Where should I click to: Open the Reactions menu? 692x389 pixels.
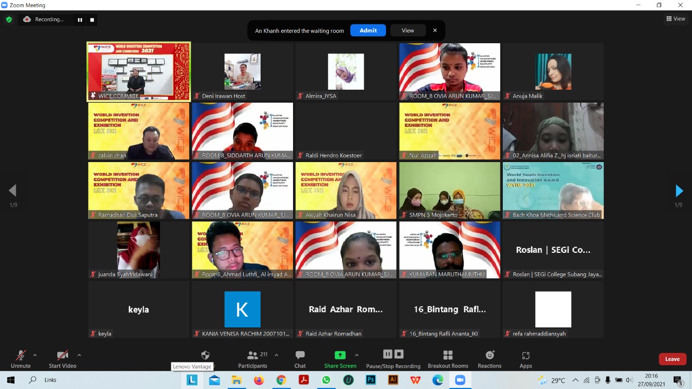point(489,359)
